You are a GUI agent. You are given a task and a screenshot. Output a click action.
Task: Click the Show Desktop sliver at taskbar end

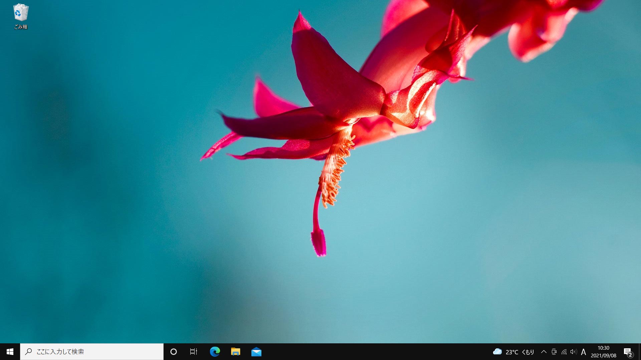coord(640,352)
